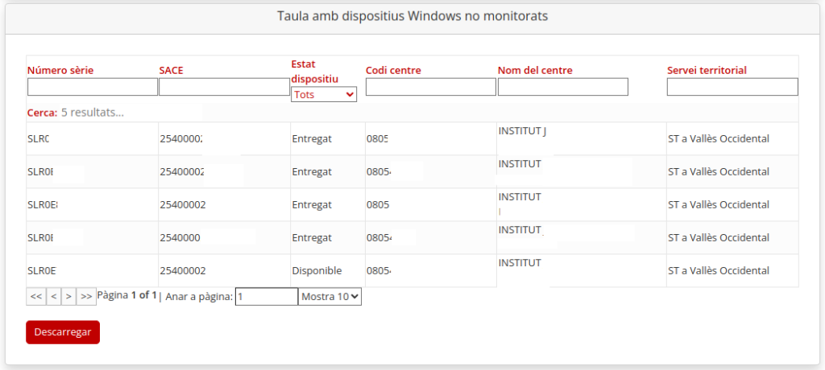Focus the Número sèrie filter field

pos(93,87)
